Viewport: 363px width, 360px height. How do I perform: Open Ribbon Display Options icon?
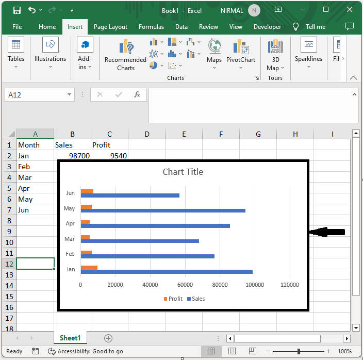point(278,9)
